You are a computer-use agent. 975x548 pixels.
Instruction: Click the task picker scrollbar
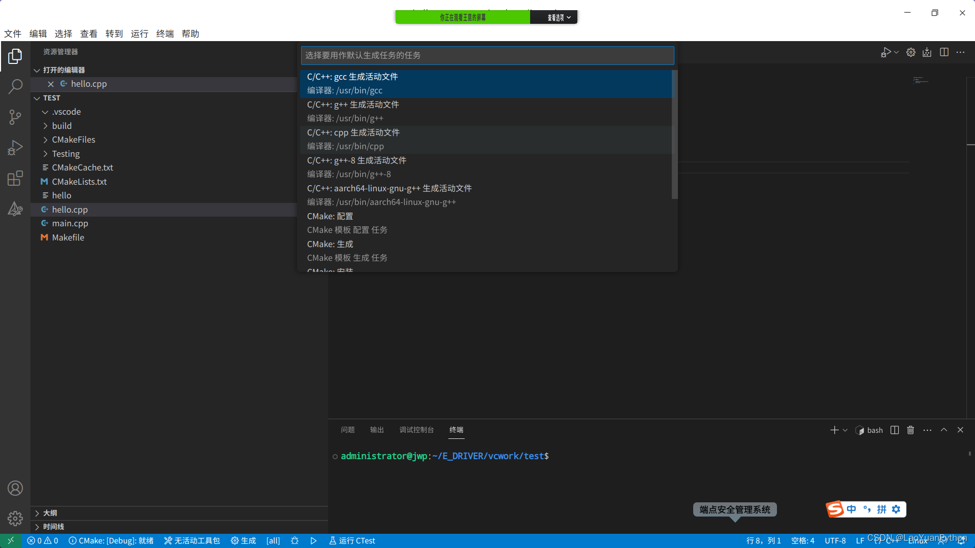[674, 134]
